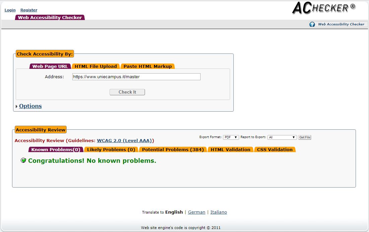Switch language to Italiano
This screenshot has height=232, width=369.
pyautogui.click(x=219, y=212)
